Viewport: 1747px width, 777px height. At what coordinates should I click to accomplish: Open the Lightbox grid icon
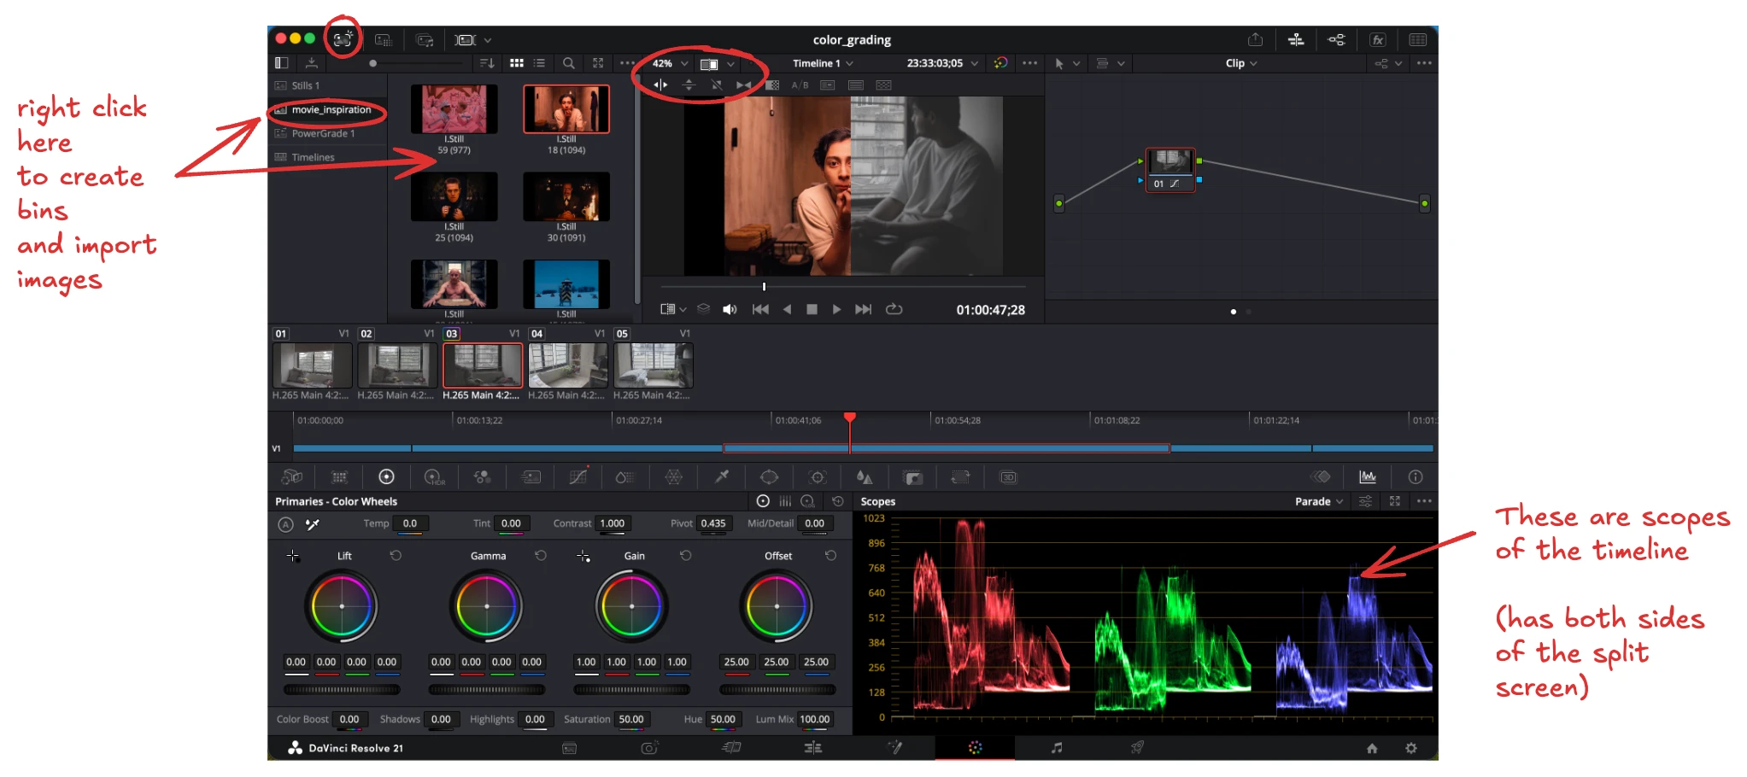1418,39
